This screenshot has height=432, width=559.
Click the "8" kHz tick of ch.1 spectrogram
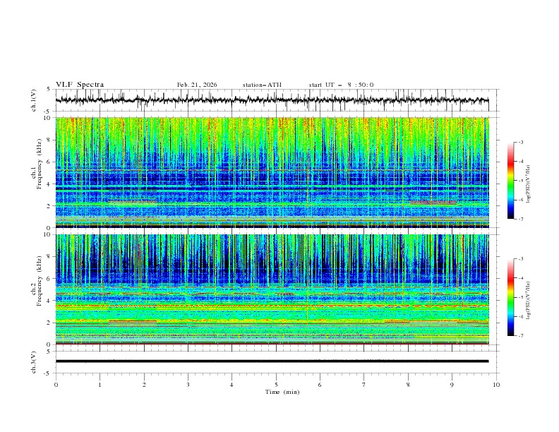[50, 140]
